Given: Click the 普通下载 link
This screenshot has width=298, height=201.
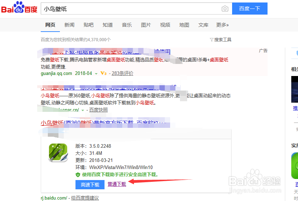Looking at the screenshot, I should (117, 184).
